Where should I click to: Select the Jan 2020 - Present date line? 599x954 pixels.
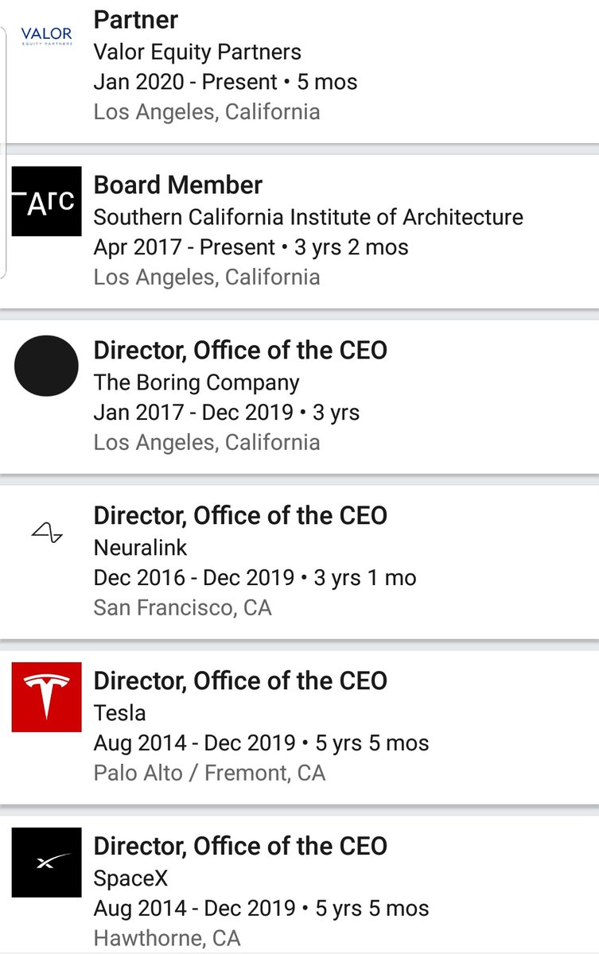[225, 82]
